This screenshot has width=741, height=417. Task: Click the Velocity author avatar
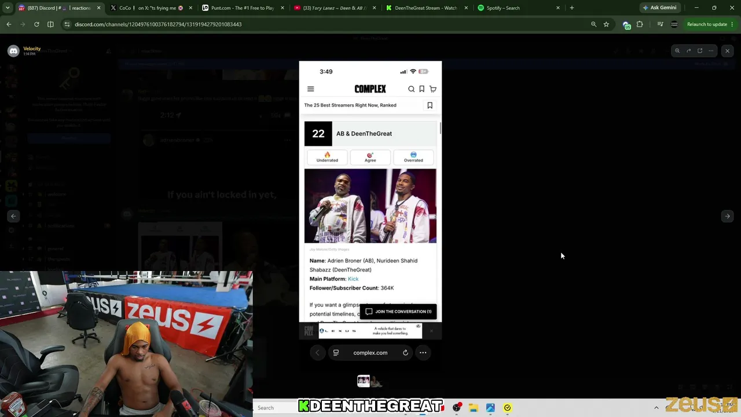(13, 51)
